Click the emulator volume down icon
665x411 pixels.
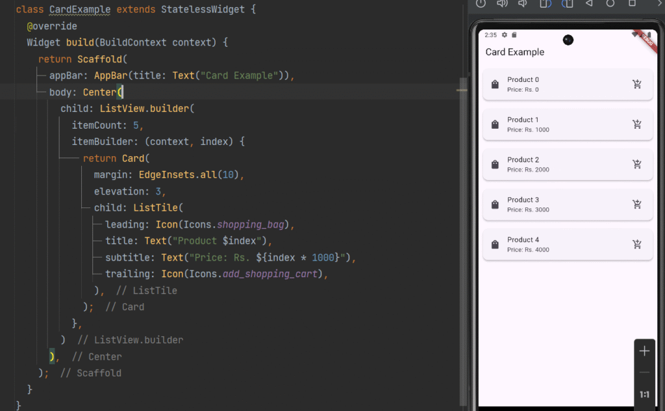pyautogui.click(x=523, y=3)
